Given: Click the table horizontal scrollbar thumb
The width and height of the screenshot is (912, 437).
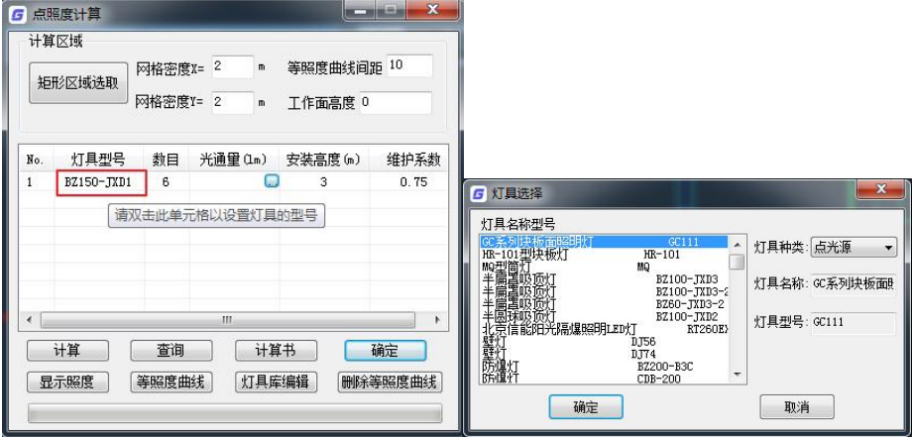Looking at the screenshot, I should pyautogui.click(x=227, y=320).
